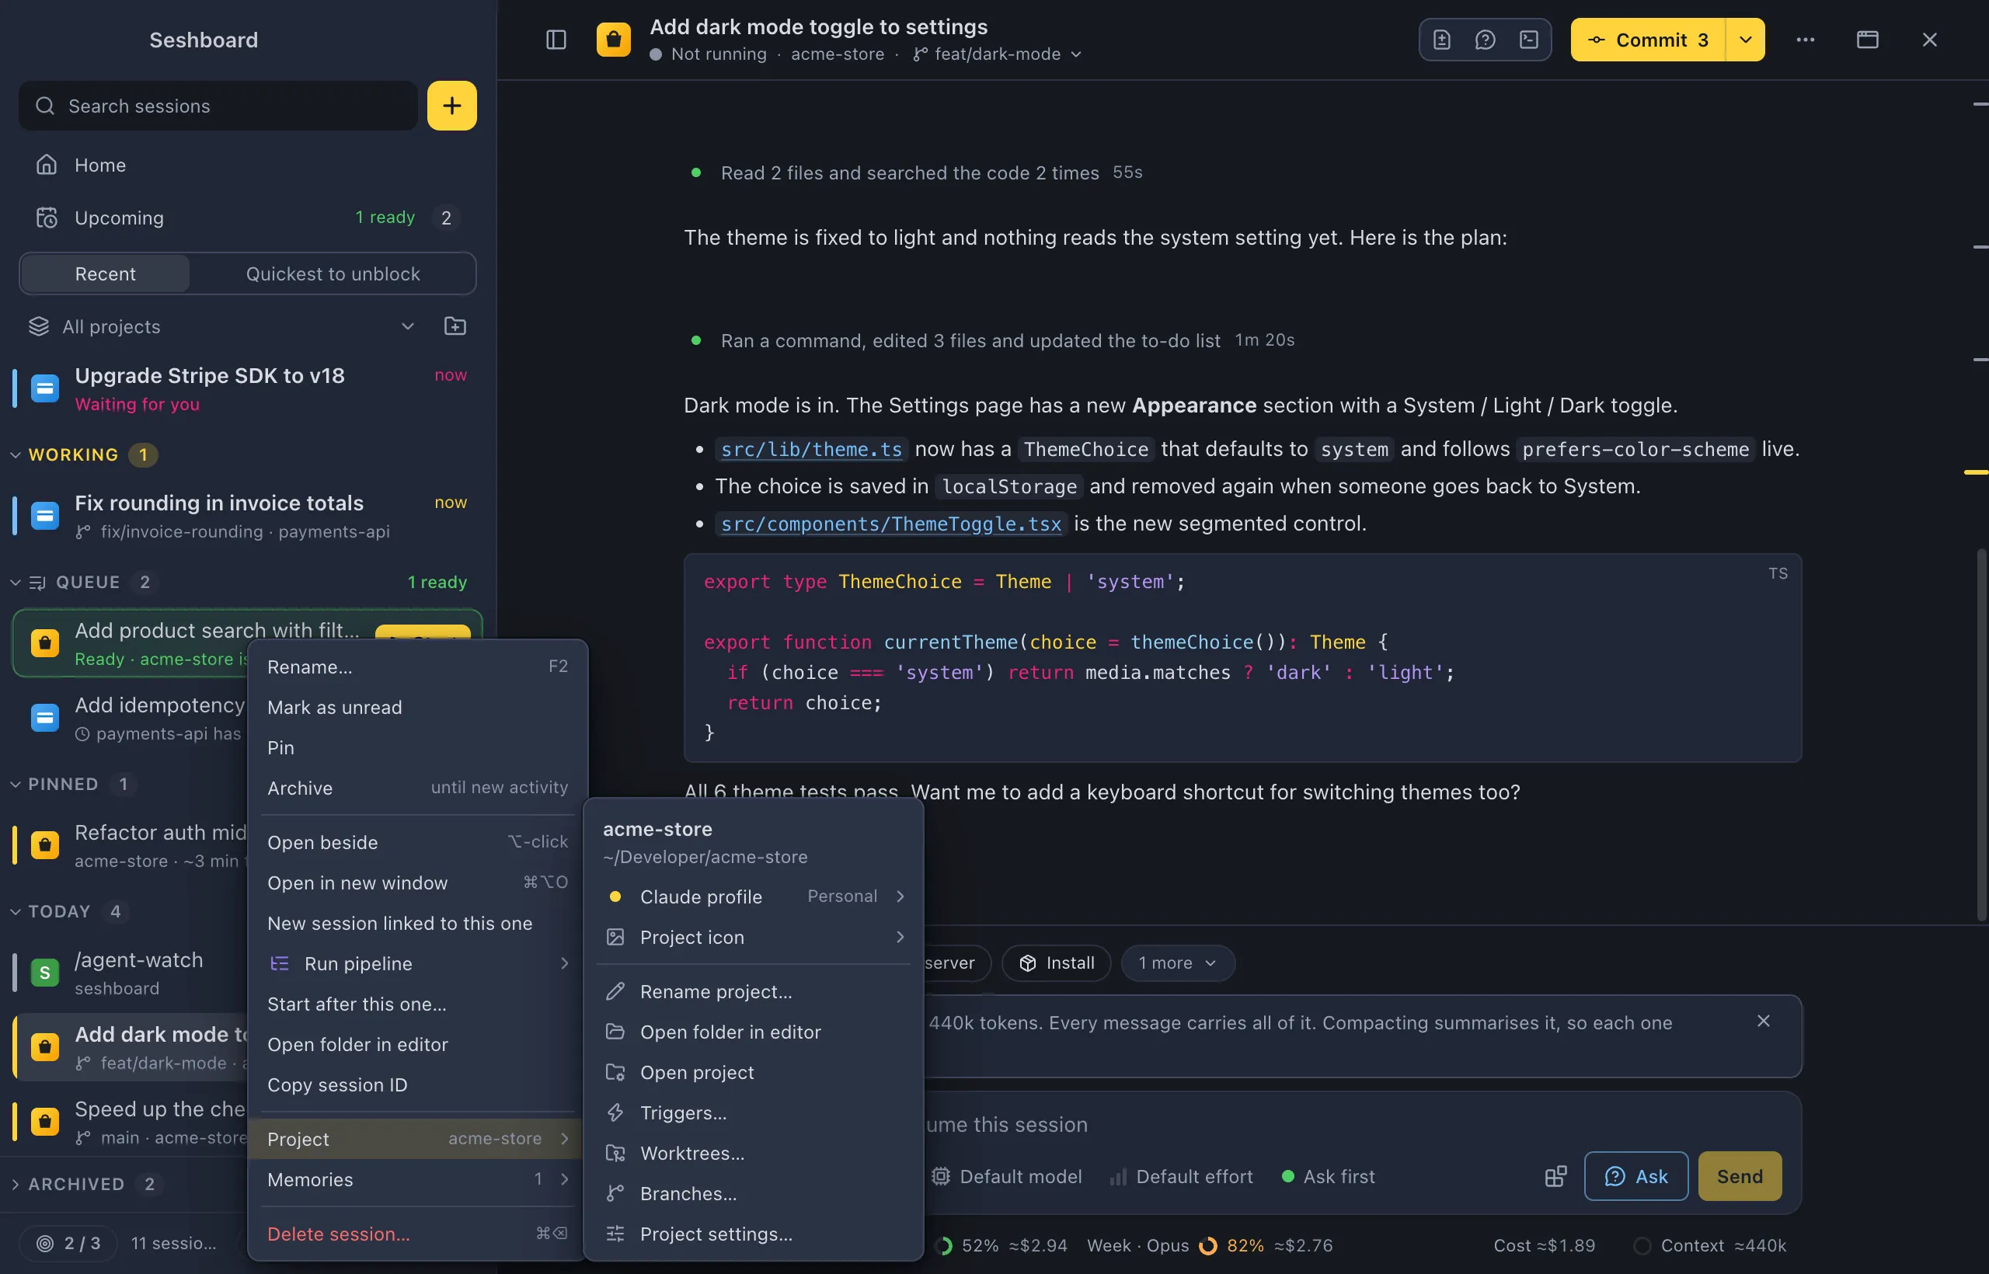Select Mark as unread menu item
Screen dimensions: 1989x1274
coord(417,708)
